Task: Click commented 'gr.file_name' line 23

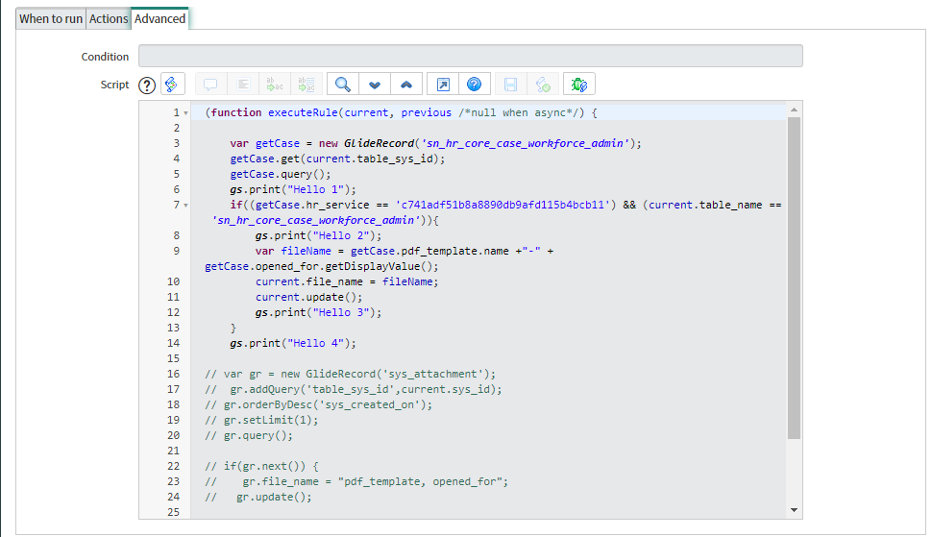Action: [356, 481]
